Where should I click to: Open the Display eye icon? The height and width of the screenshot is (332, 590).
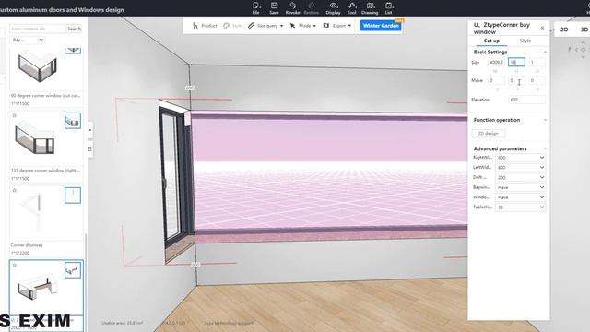(333, 8)
